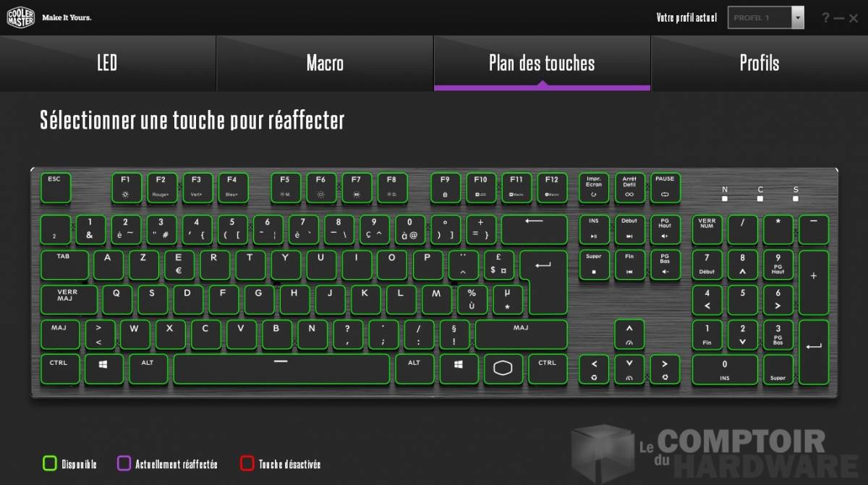This screenshot has width=868, height=485.
Task: Click the right Windows logo key
Action: 459,369
